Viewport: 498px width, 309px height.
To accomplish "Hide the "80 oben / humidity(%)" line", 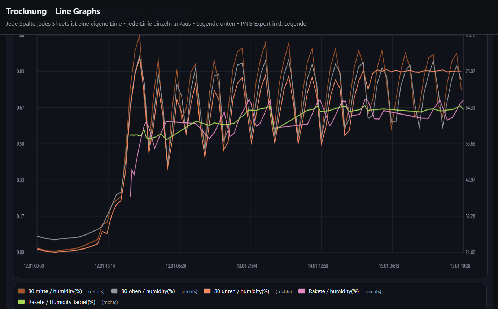I will click(148, 291).
